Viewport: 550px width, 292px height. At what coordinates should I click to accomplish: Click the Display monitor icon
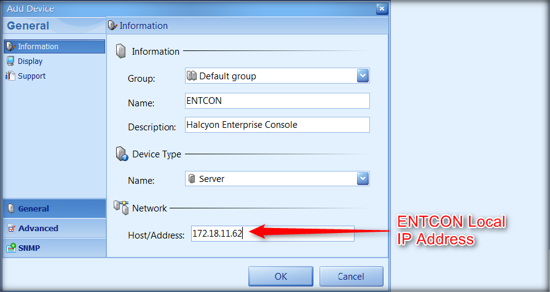(10, 61)
